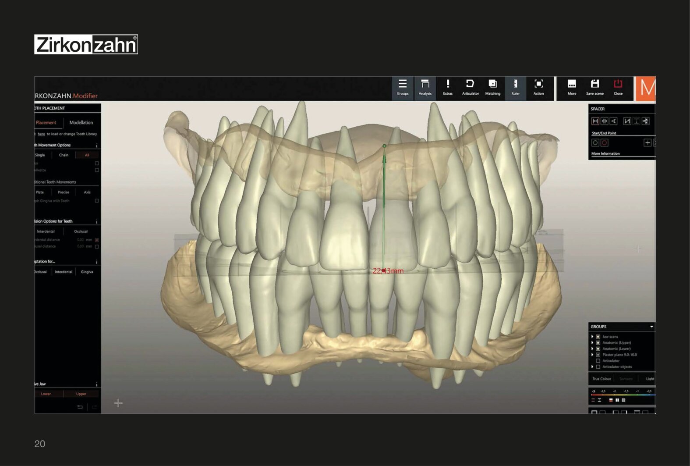Activate the Ruler tool
Screen dimensions: 690x466
(x=516, y=87)
